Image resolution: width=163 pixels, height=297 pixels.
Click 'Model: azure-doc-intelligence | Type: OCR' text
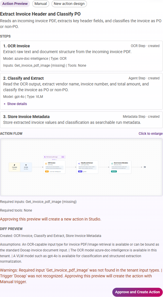pos(35,59)
